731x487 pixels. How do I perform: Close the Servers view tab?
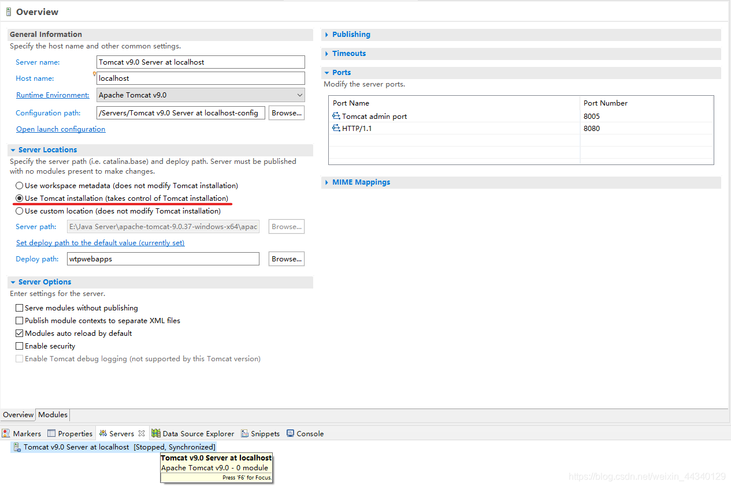[142, 433]
